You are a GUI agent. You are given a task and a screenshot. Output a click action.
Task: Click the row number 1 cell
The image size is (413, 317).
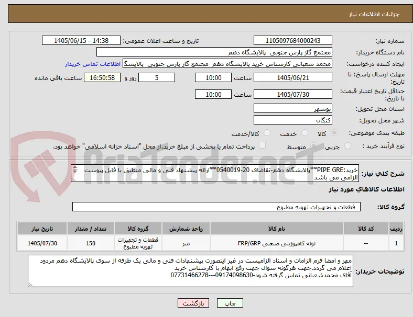[x=396, y=243]
